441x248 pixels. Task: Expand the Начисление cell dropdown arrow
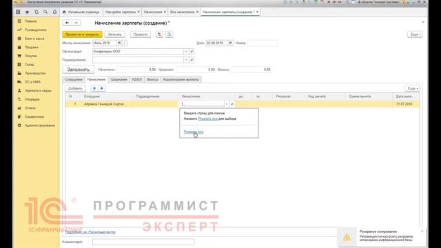point(227,104)
